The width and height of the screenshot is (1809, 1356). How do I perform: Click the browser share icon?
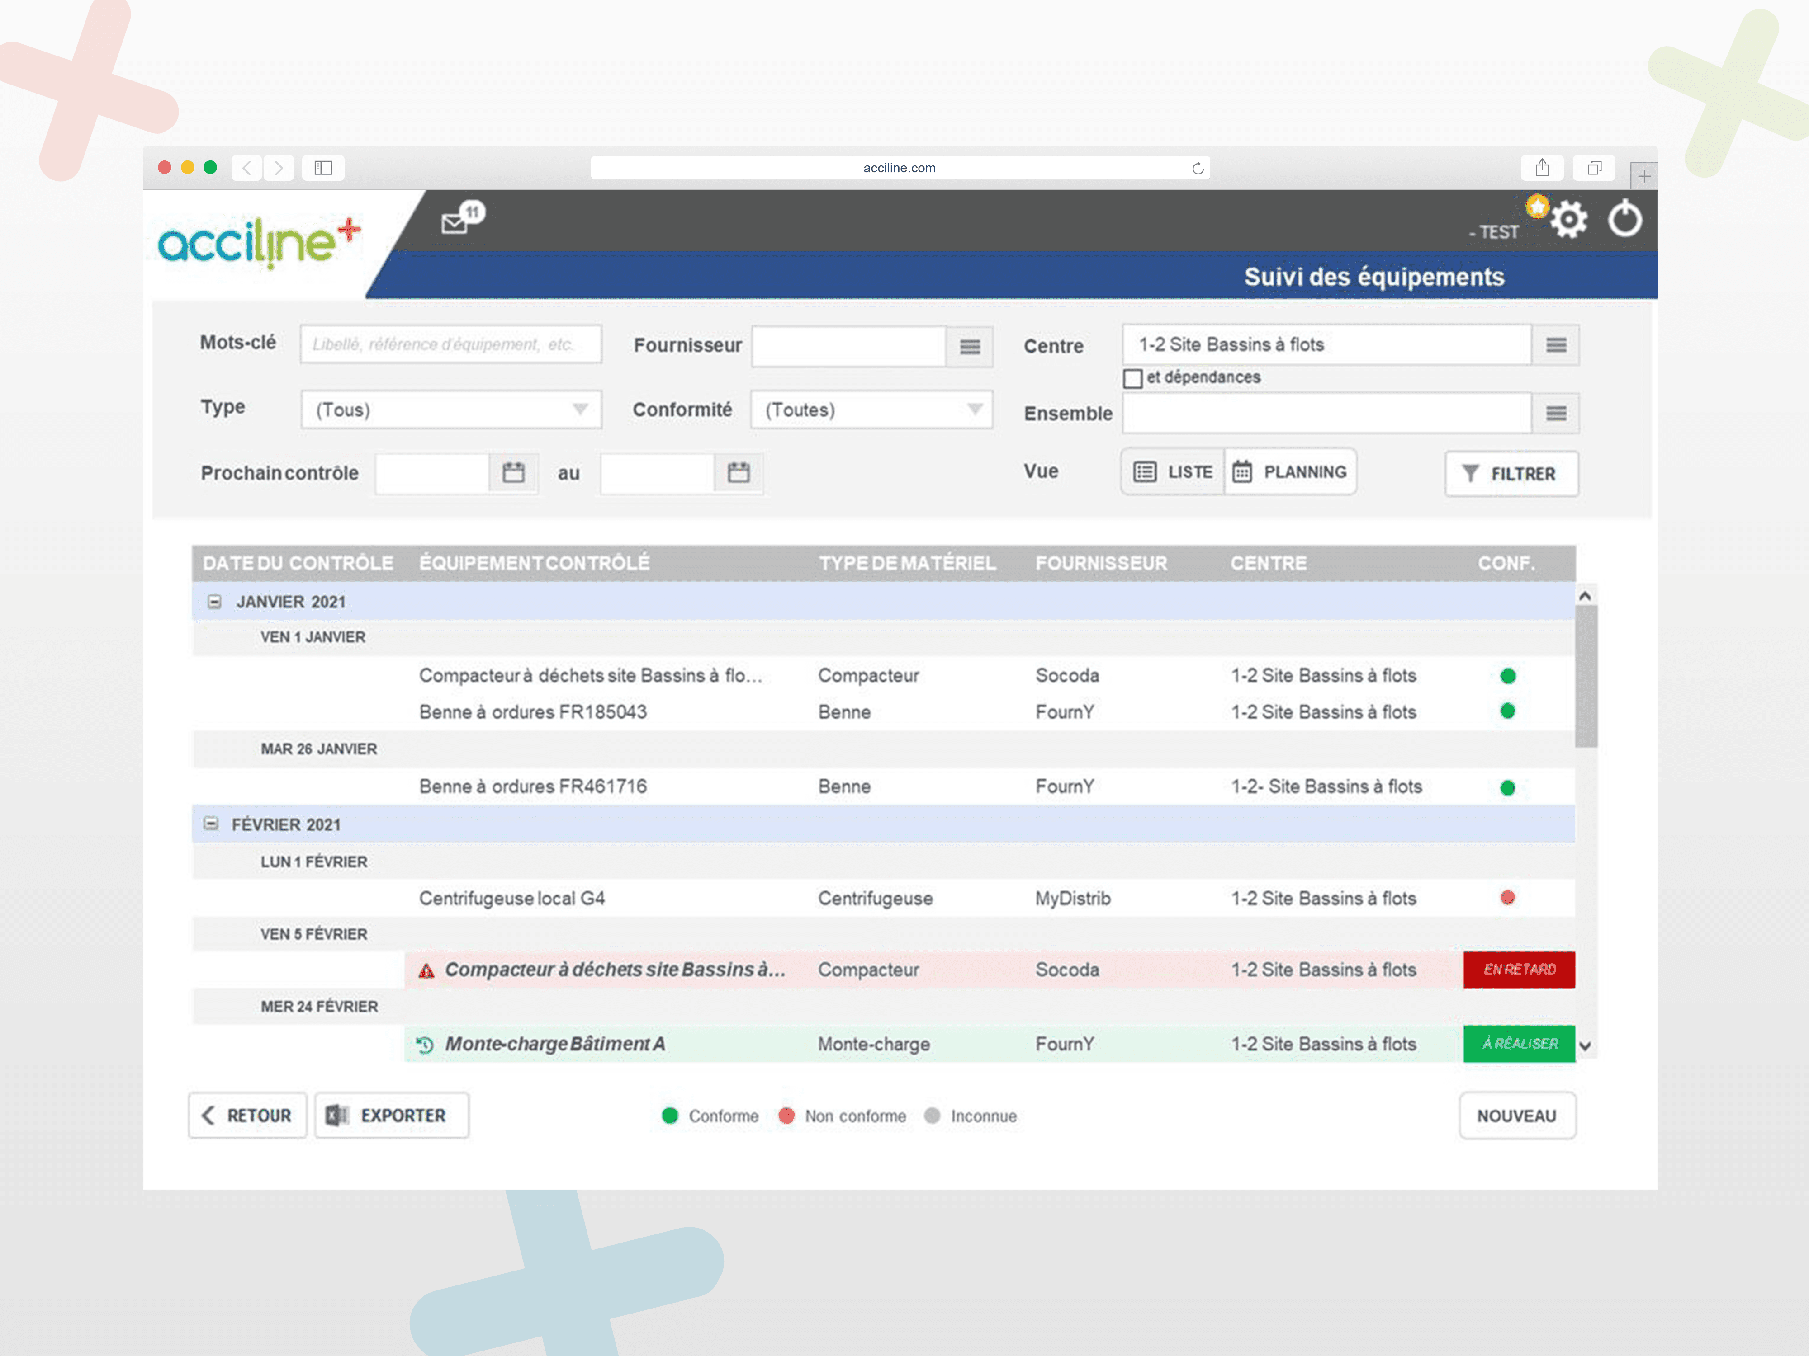[1542, 168]
